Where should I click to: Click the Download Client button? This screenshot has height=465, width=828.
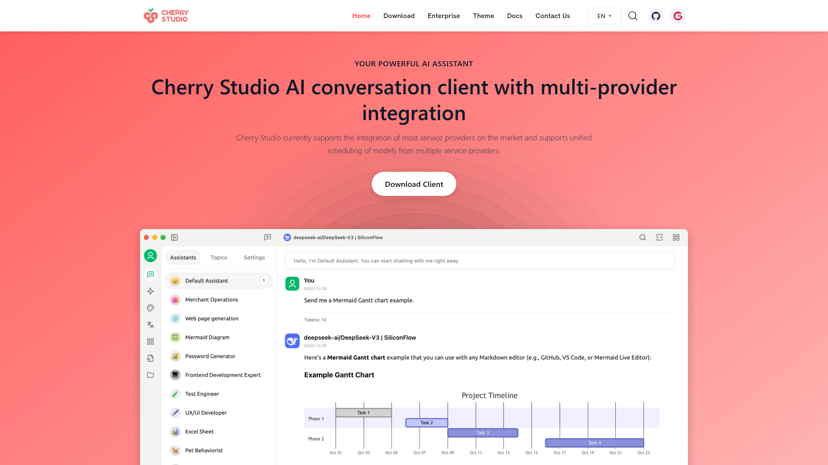pyautogui.click(x=414, y=184)
